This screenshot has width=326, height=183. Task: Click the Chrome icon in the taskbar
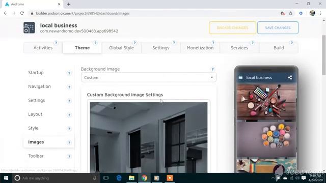[144, 178]
